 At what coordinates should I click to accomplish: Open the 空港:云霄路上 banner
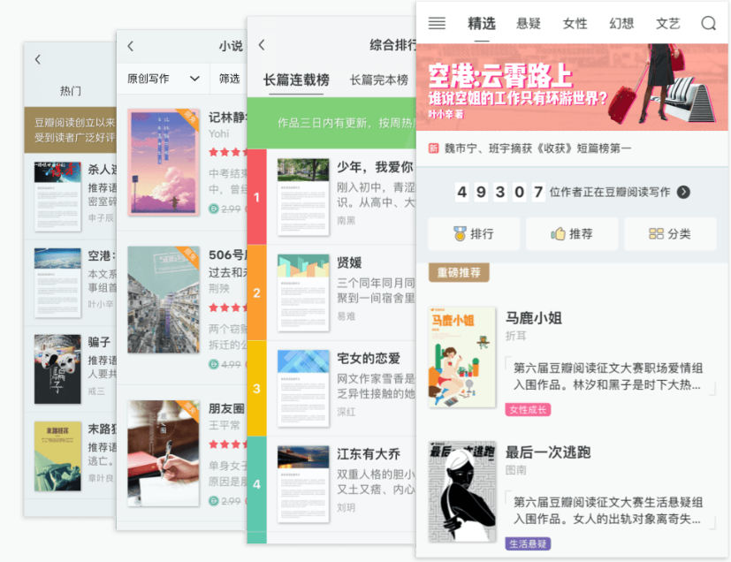[x=572, y=87]
